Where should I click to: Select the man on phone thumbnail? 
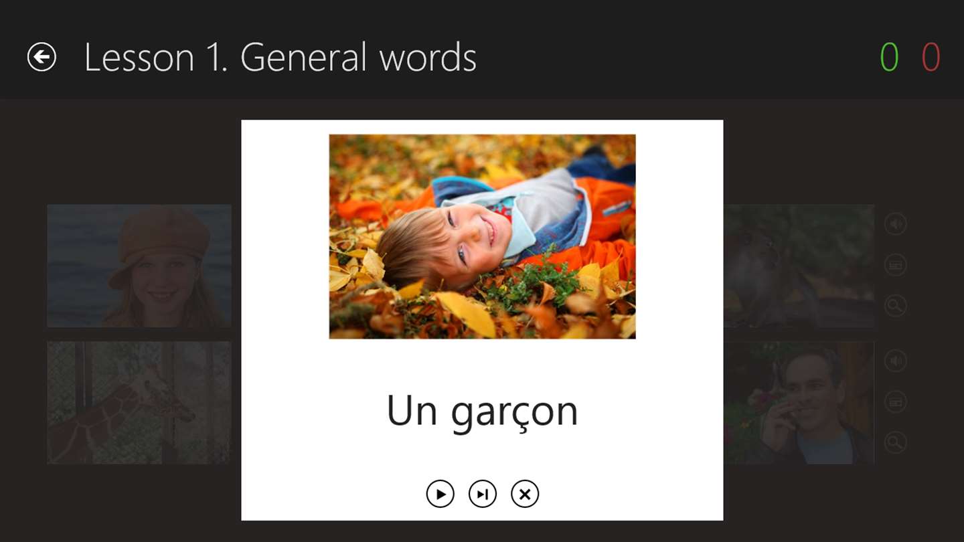(x=799, y=403)
